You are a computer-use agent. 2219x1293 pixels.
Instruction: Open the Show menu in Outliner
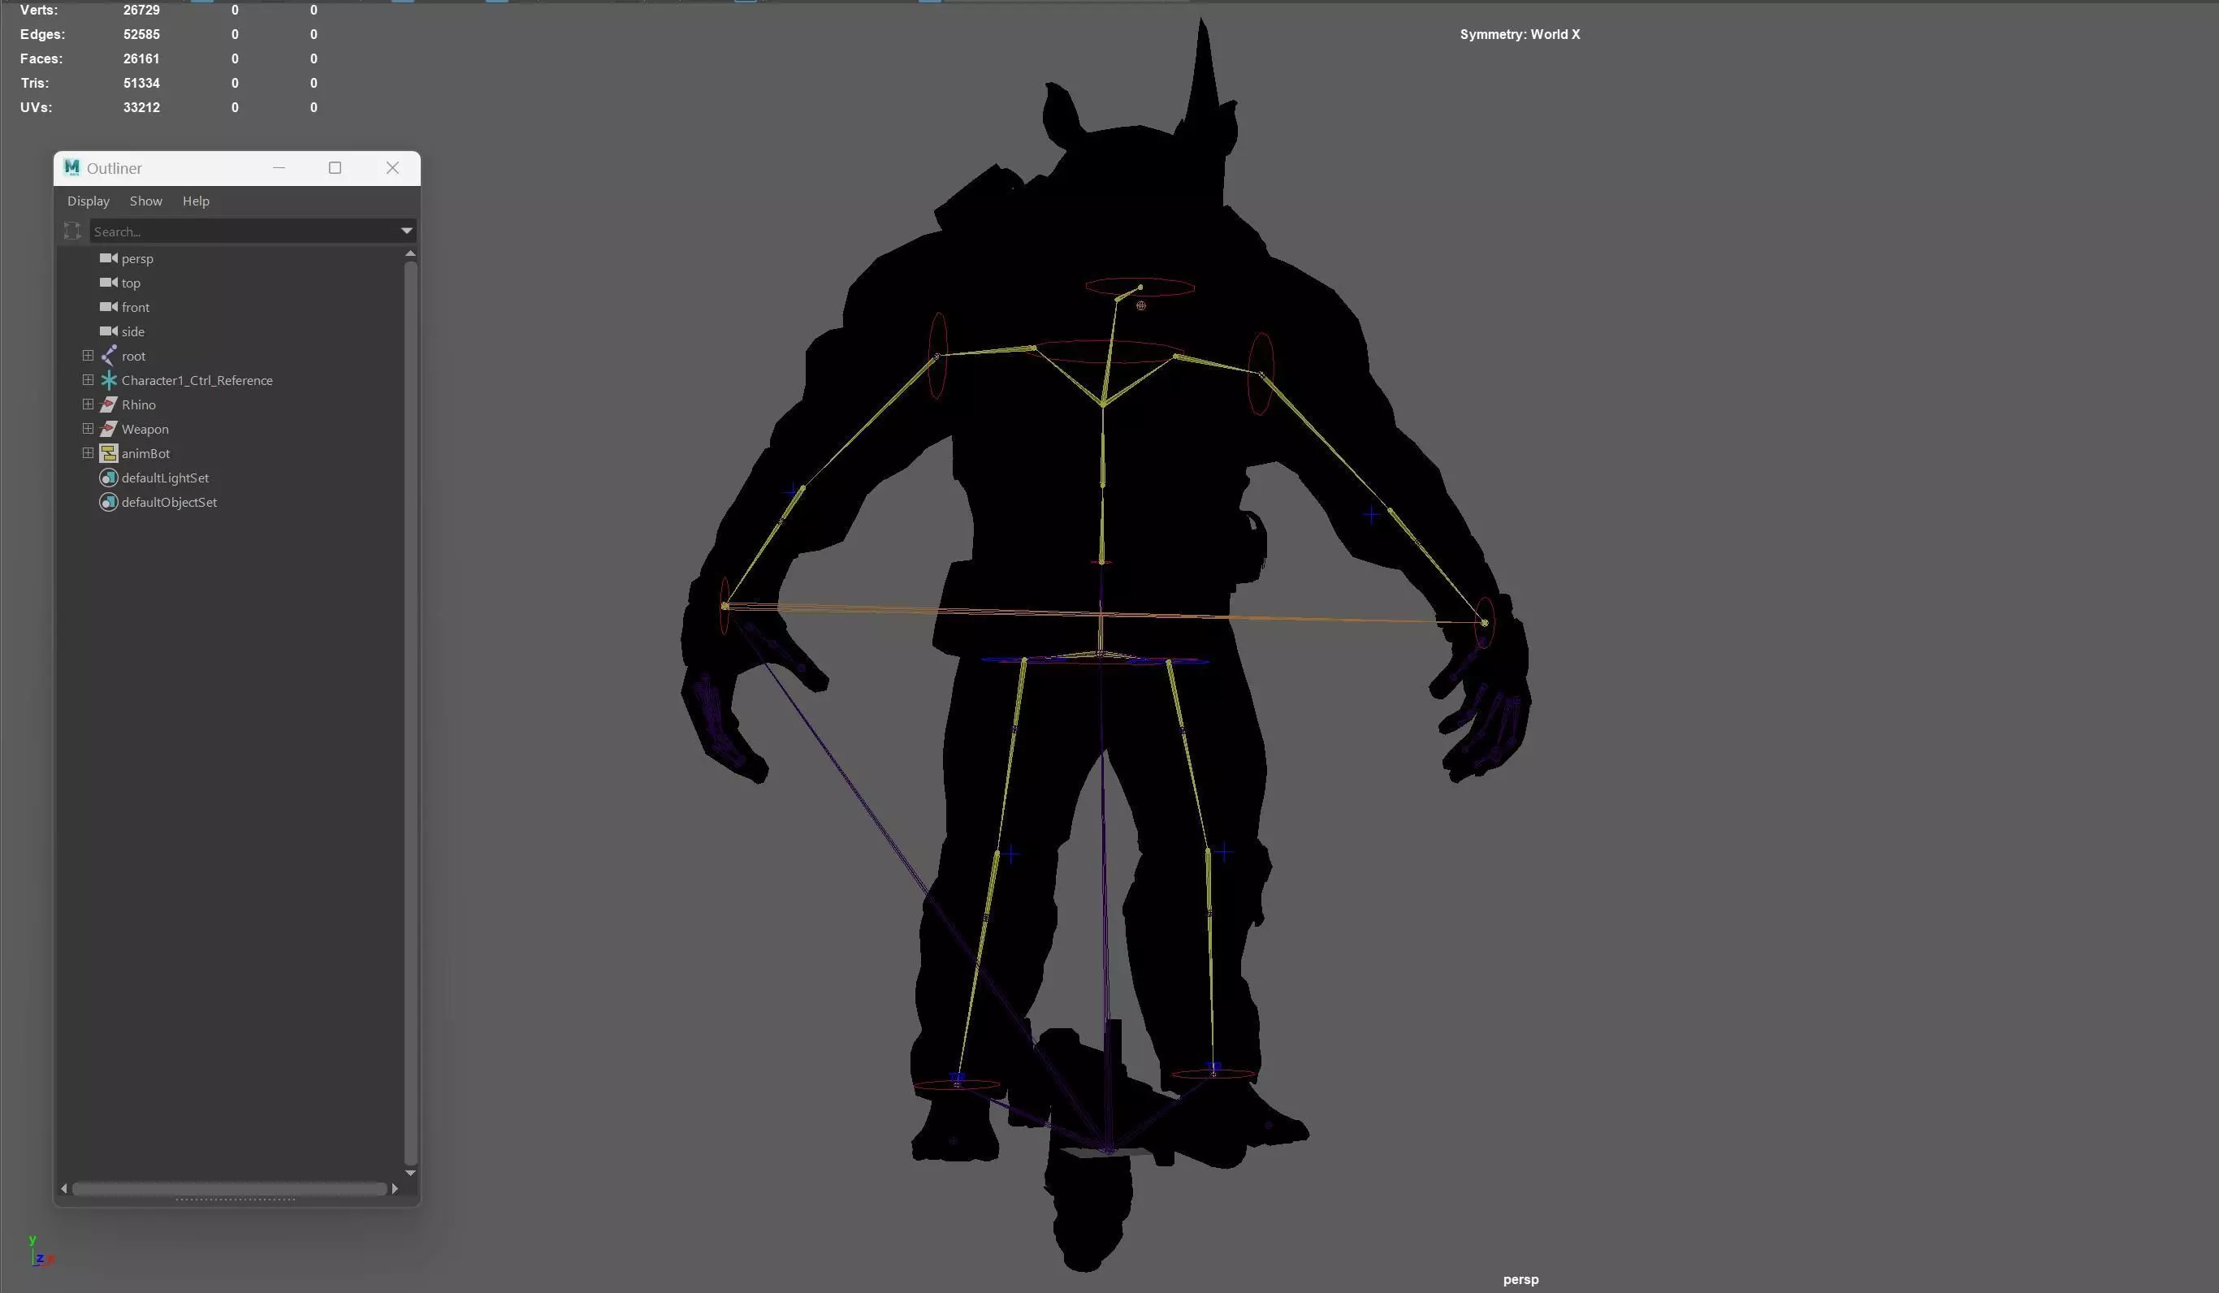pyautogui.click(x=146, y=201)
